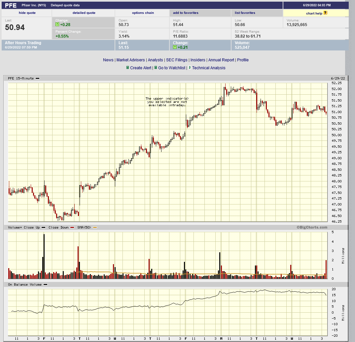Image resolution: width=355 pixels, height=342 pixels.
Task: Open the News section link
Action: coord(108,60)
